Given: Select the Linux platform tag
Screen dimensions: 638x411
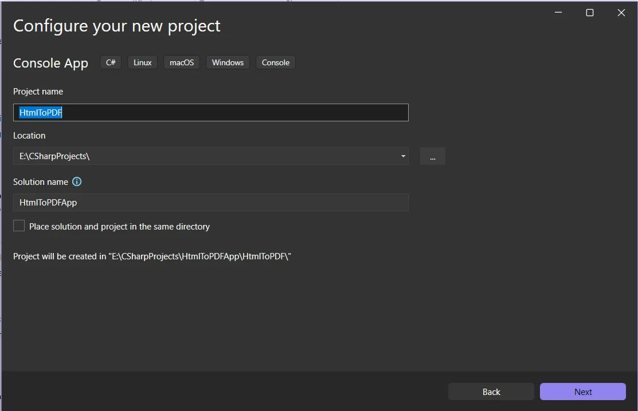Looking at the screenshot, I should click(x=142, y=62).
